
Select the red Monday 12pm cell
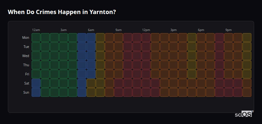pyautogui.click(x=146, y=38)
